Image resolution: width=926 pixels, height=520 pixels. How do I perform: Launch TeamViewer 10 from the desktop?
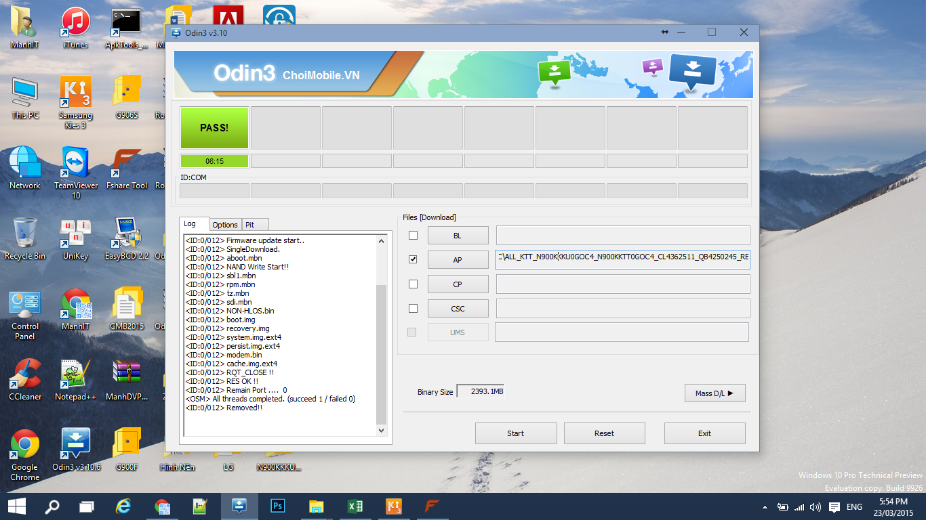tap(75, 173)
